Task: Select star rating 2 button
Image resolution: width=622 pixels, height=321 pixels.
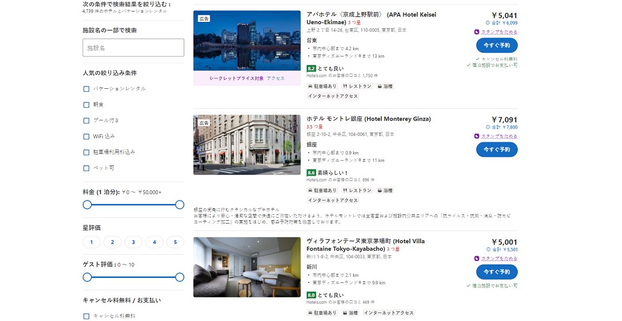Action: point(113,242)
